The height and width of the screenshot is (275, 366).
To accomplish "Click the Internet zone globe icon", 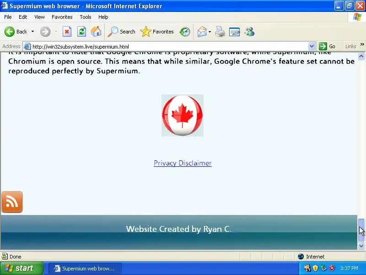I will 301,257.
